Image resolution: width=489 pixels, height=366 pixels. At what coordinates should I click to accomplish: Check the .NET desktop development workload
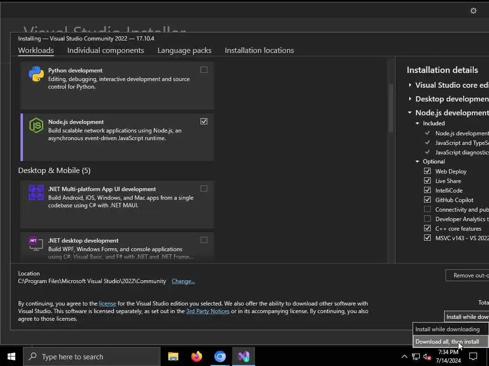coord(203,240)
